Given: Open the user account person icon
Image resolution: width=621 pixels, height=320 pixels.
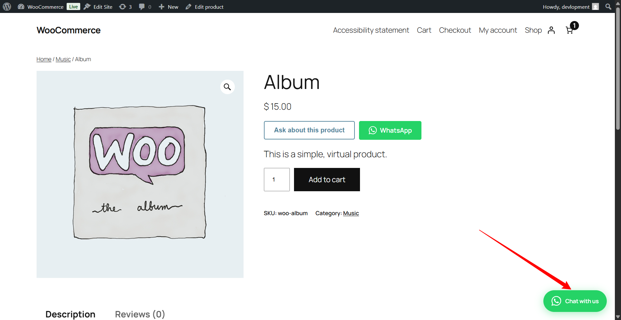Looking at the screenshot, I should click(x=551, y=30).
